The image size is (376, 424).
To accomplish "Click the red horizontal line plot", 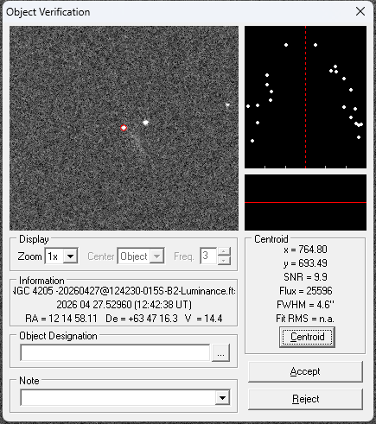I will point(305,202).
